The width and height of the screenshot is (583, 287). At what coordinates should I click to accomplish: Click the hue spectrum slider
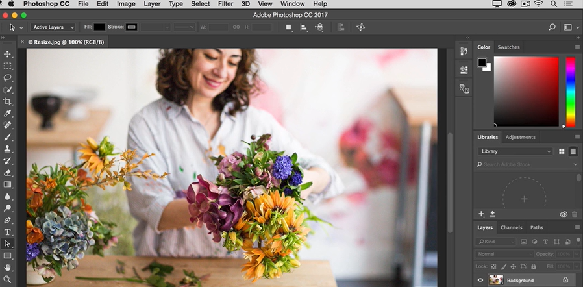coord(571,92)
